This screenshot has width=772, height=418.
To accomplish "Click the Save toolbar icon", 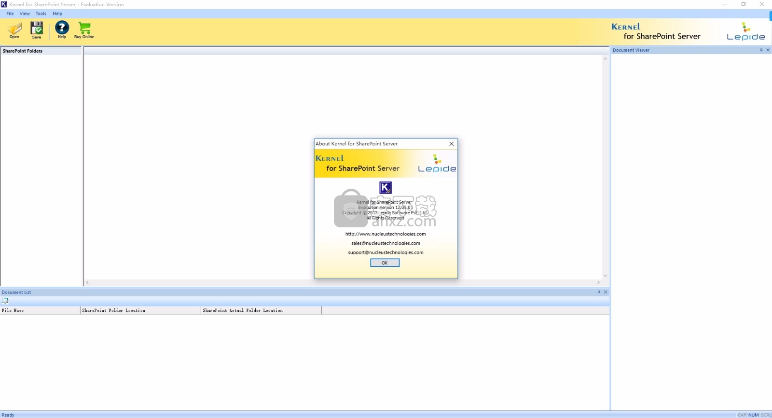I will pyautogui.click(x=37, y=30).
